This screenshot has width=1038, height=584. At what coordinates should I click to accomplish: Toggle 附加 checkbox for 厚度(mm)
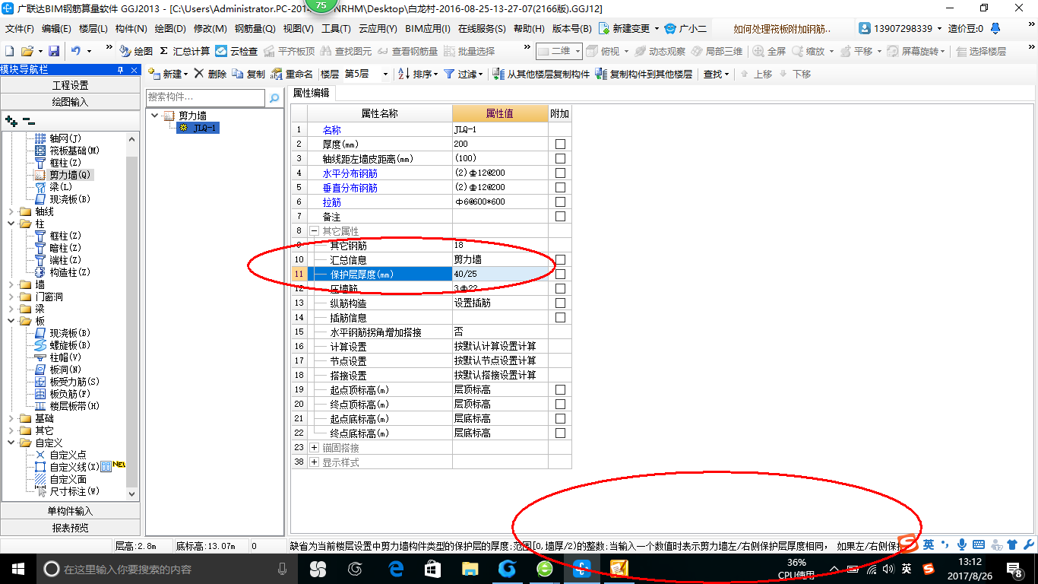pyautogui.click(x=560, y=144)
